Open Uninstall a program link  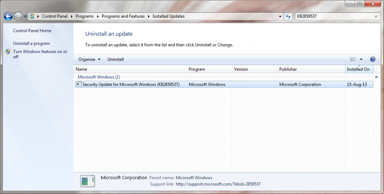tap(31, 43)
